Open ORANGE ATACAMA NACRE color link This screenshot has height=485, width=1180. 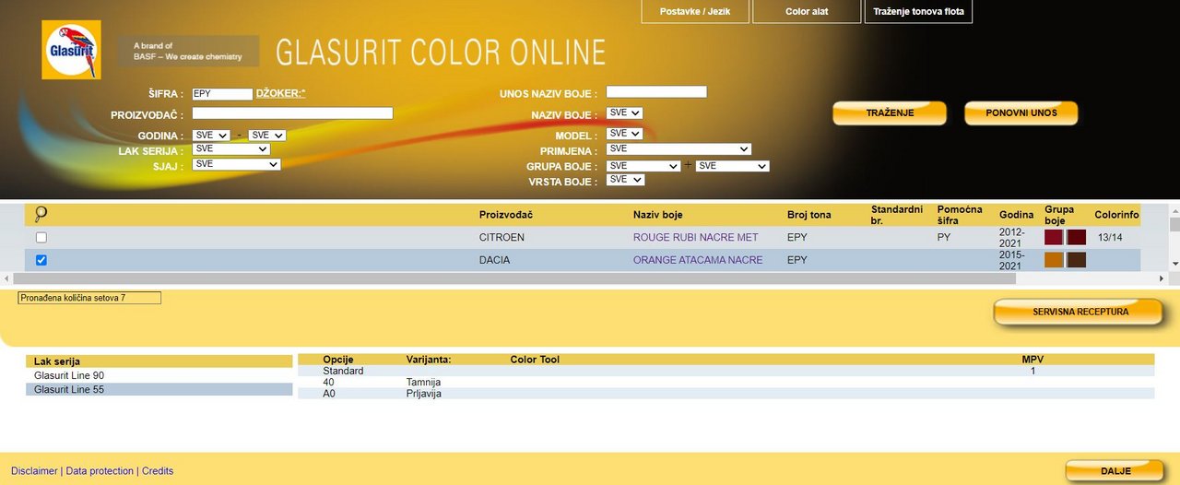tap(698, 260)
